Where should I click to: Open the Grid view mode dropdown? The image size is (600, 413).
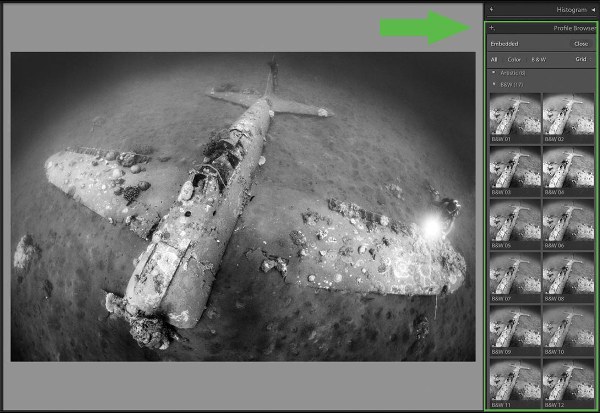[x=584, y=60]
